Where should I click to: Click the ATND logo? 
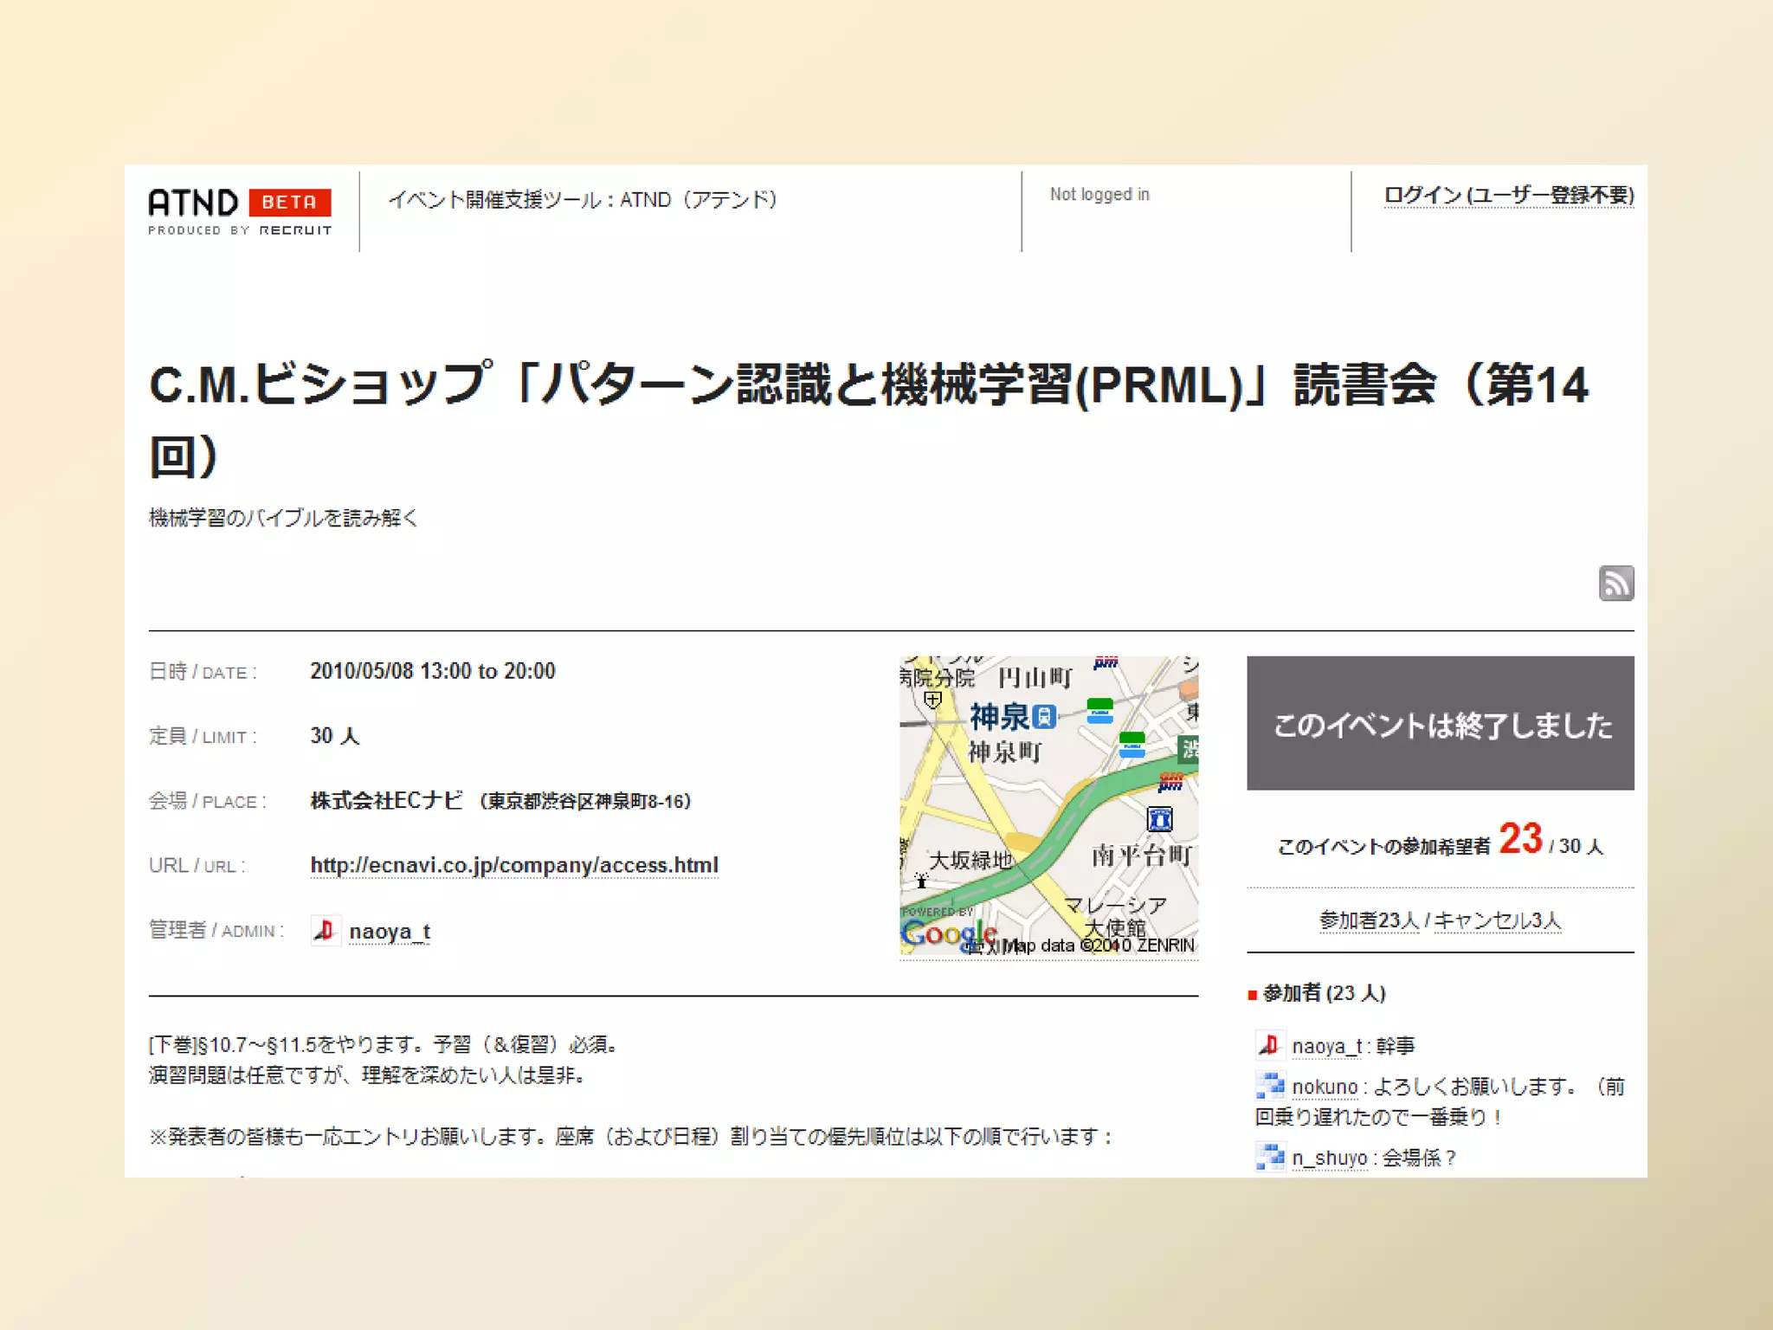(193, 203)
